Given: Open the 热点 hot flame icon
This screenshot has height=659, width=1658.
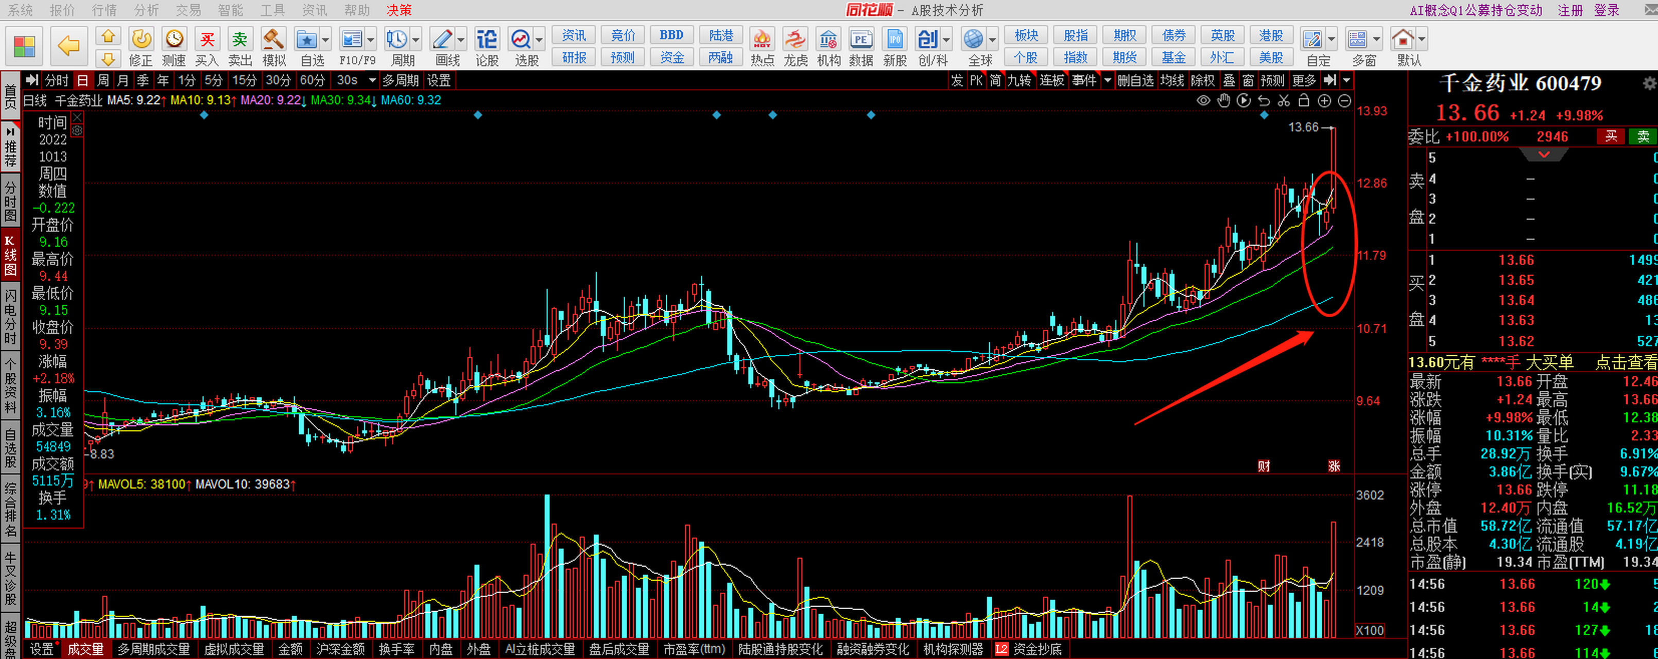Looking at the screenshot, I should [762, 39].
